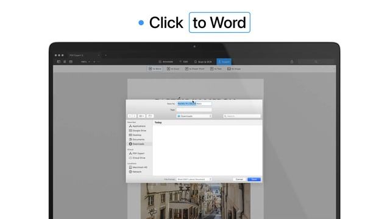Open the Scan & OCR tab
This screenshot has width=390, height=219.
point(203,61)
